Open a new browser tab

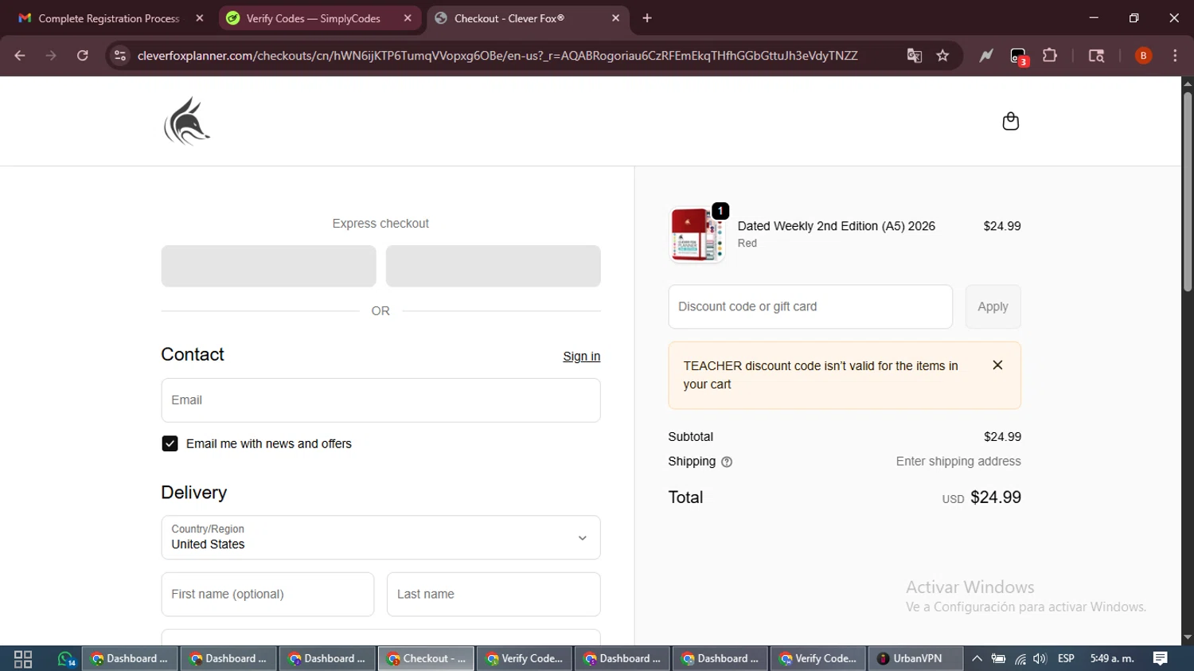[647, 18]
